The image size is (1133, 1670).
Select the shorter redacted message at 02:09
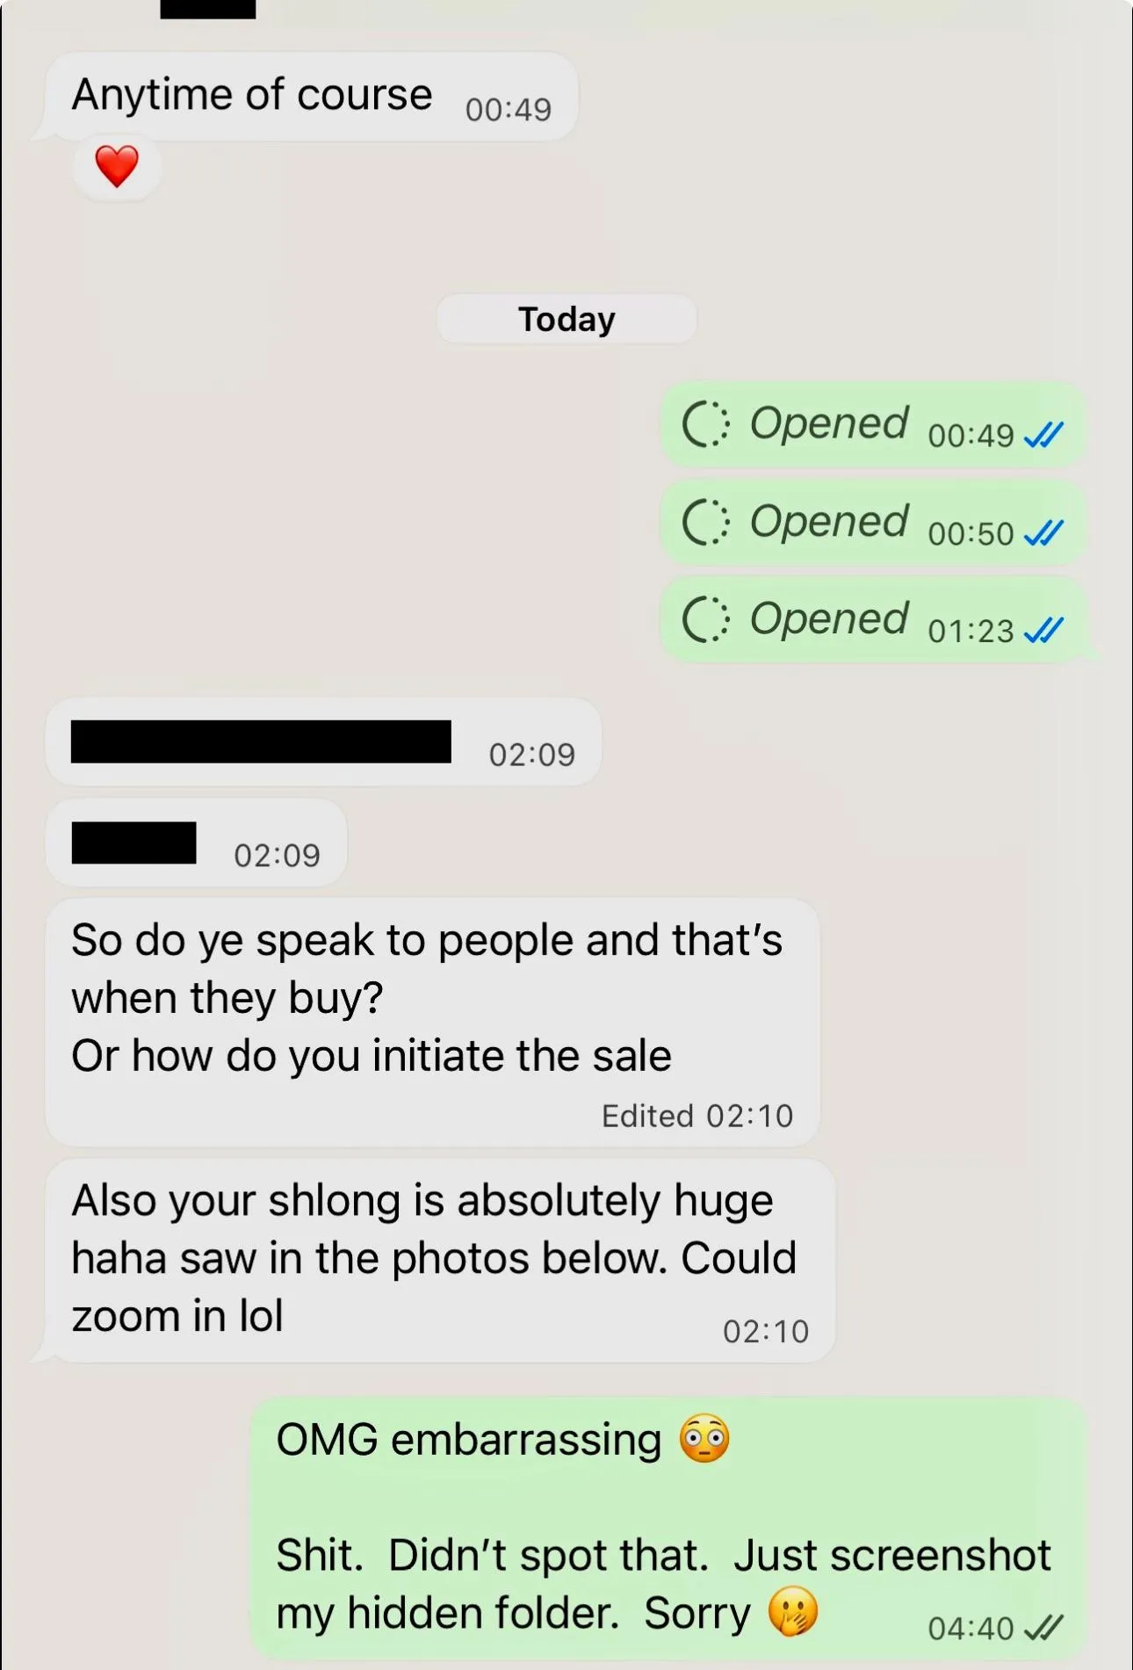coord(196,843)
